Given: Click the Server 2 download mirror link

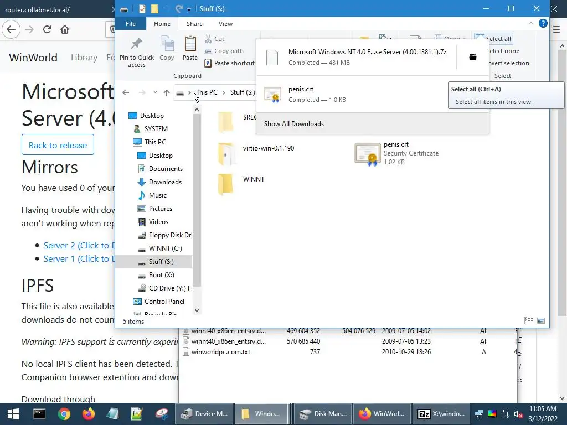Looking at the screenshot, I should [x=79, y=245].
